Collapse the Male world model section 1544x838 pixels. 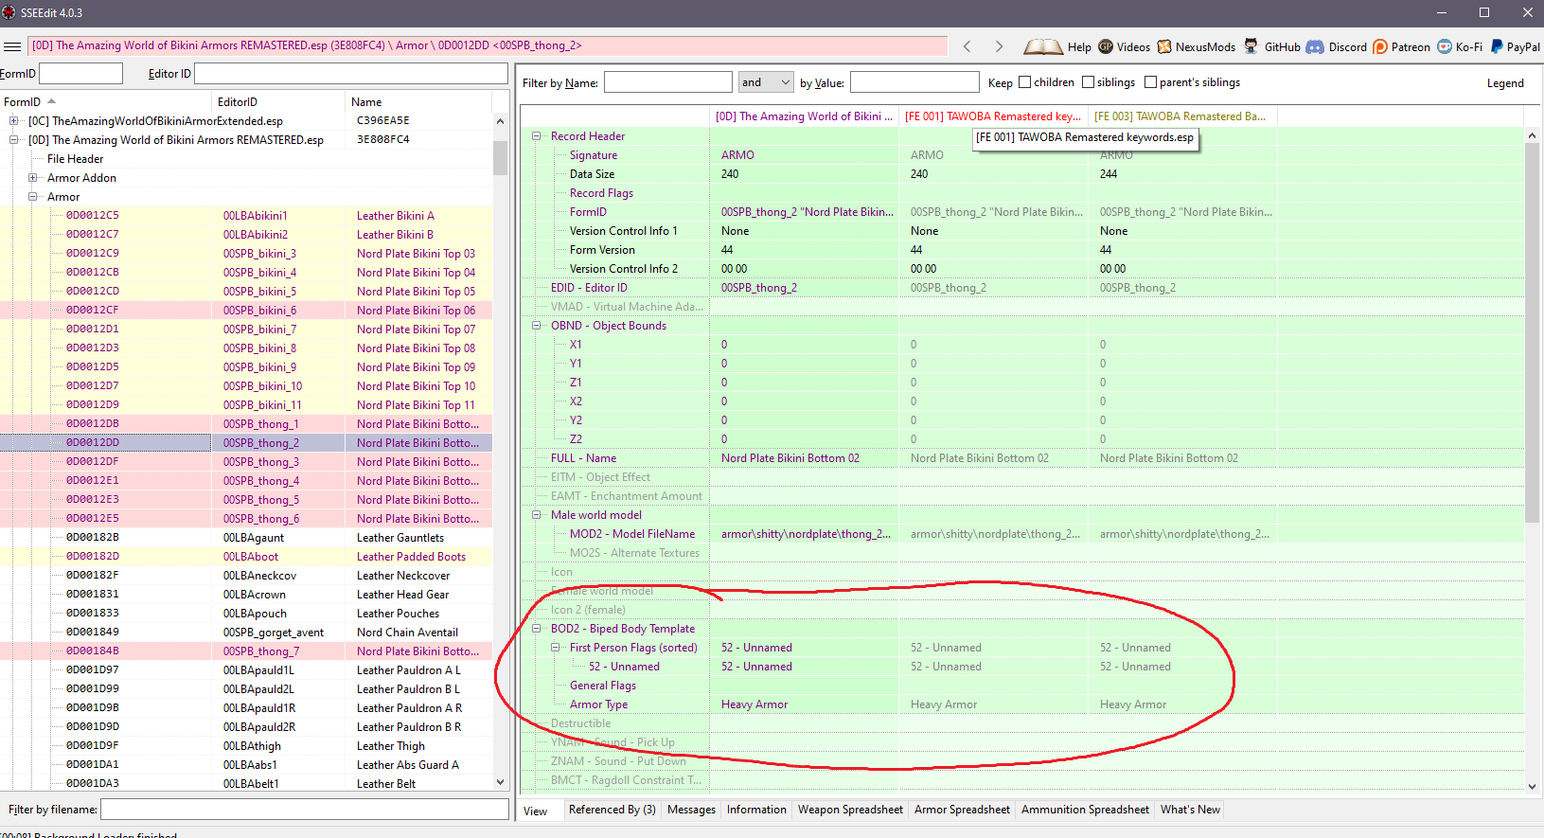(537, 515)
